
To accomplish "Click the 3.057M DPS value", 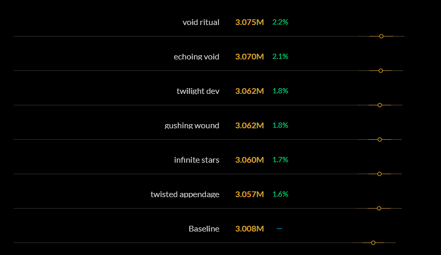I will (x=250, y=194).
